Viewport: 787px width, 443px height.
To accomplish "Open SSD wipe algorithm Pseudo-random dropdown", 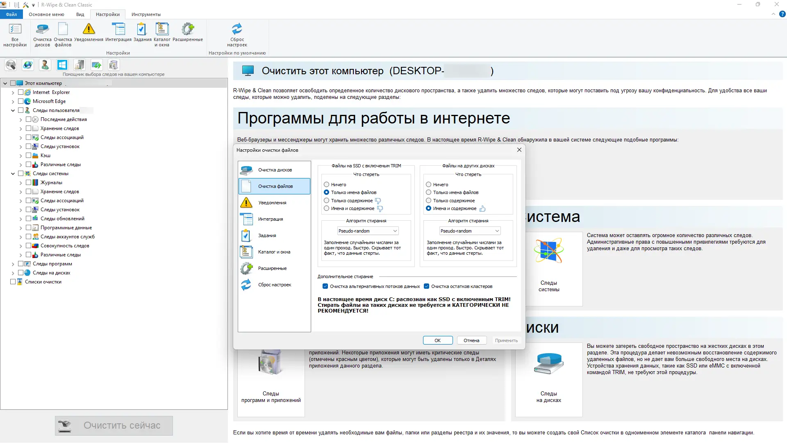I will pyautogui.click(x=368, y=231).
